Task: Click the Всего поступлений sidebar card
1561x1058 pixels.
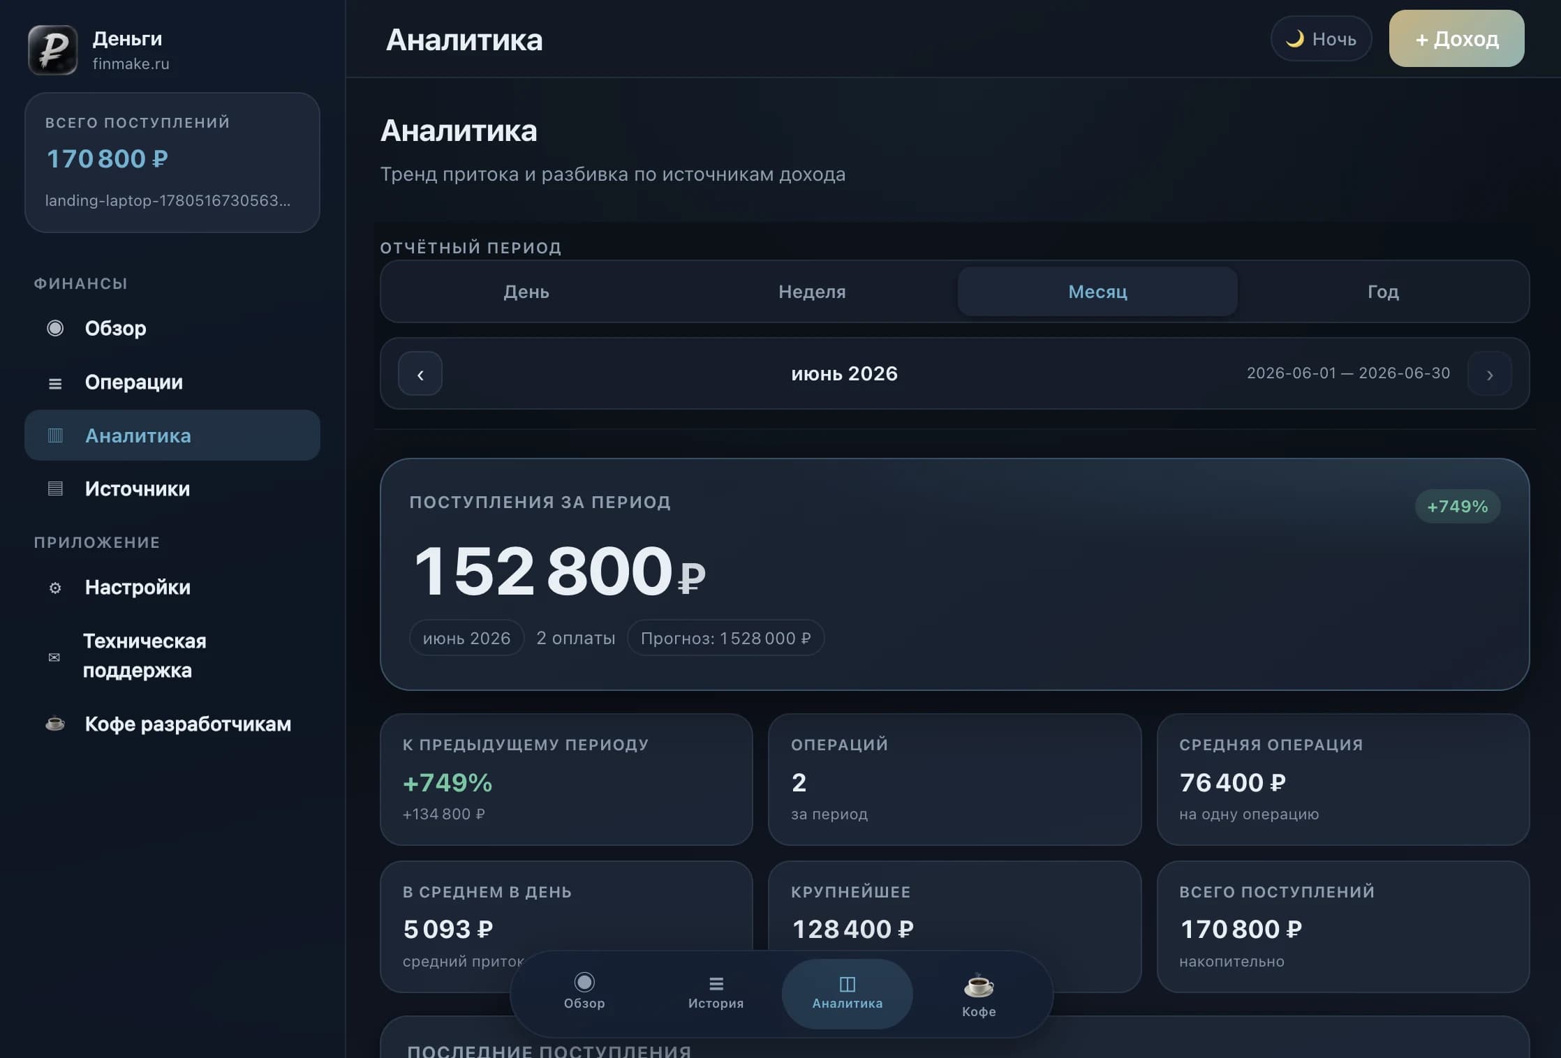Action: 172,163
